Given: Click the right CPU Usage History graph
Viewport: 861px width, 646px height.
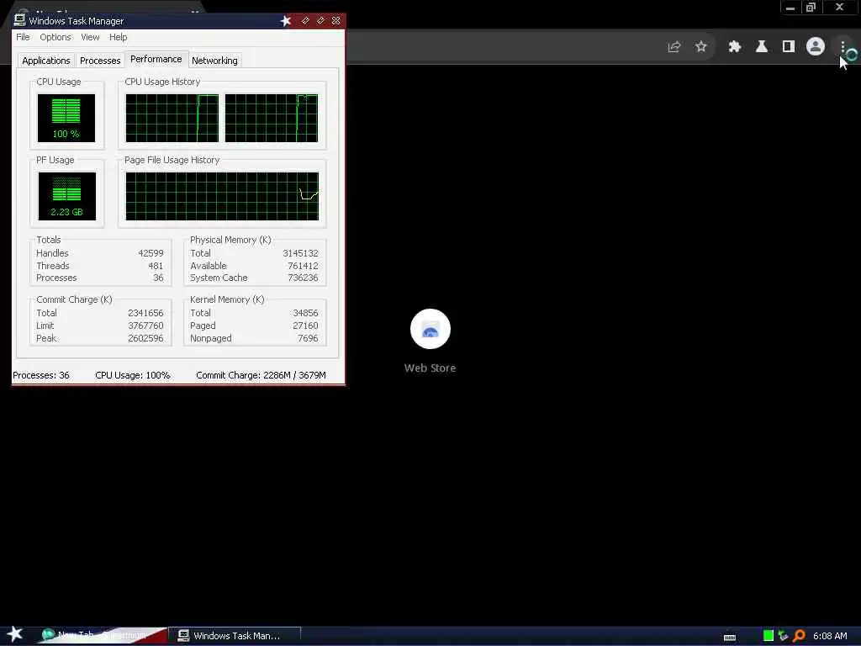Looking at the screenshot, I should (x=272, y=118).
